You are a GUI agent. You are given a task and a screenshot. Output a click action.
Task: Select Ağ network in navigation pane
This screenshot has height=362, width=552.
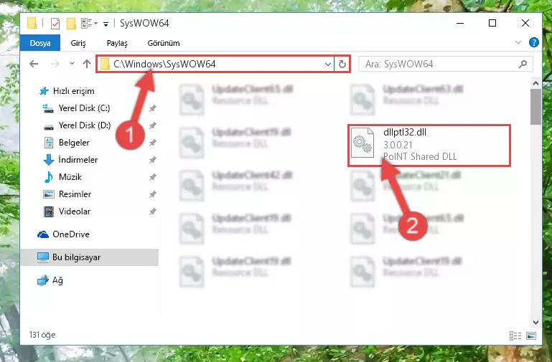(x=57, y=280)
